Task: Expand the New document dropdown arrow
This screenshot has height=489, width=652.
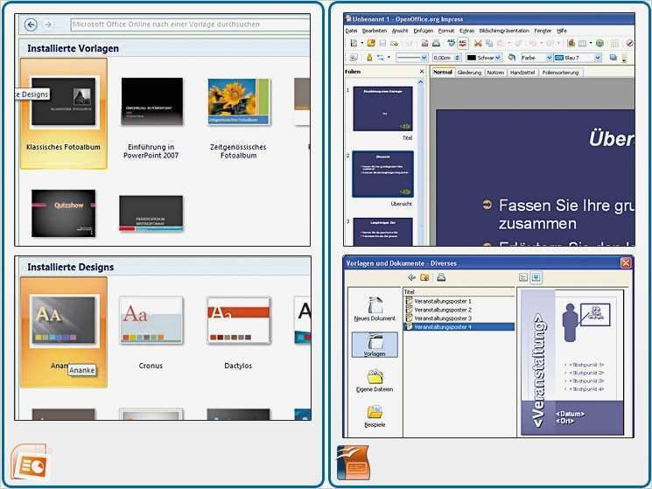Action: pyautogui.click(x=361, y=43)
